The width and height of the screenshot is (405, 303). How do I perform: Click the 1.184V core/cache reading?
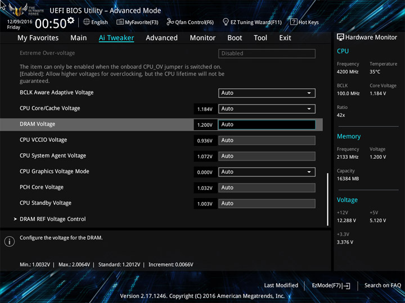click(x=205, y=109)
